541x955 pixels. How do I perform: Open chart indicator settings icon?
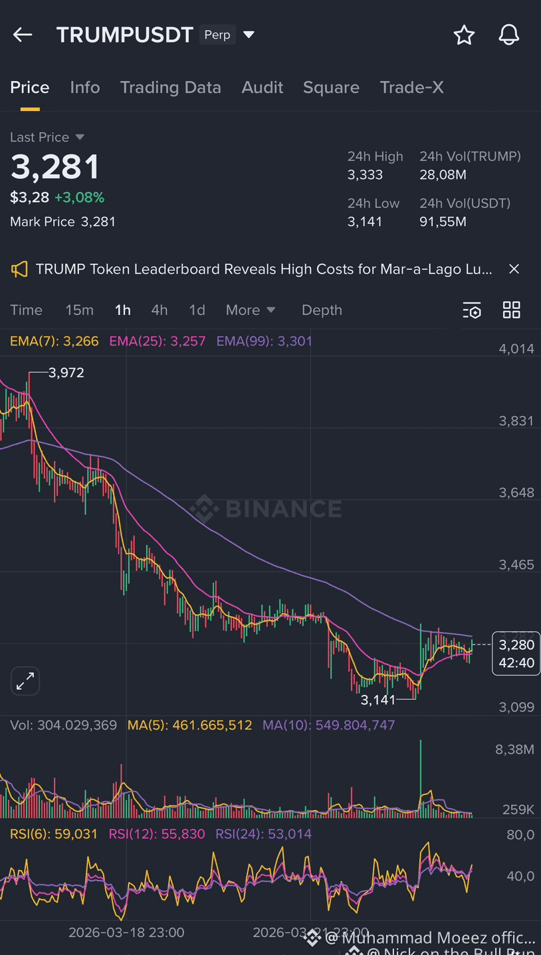pos(471,310)
